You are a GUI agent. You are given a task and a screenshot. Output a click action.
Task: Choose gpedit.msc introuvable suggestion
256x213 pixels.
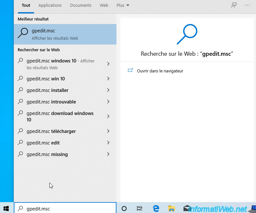pos(51,102)
